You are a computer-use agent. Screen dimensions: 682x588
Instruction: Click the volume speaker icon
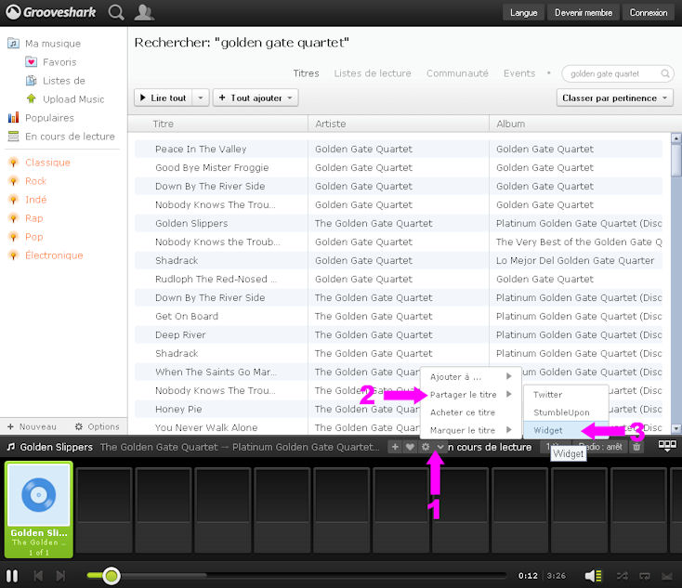593,576
